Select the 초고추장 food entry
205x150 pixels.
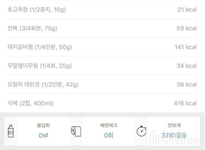pyautogui.click(x=37, y=10)
